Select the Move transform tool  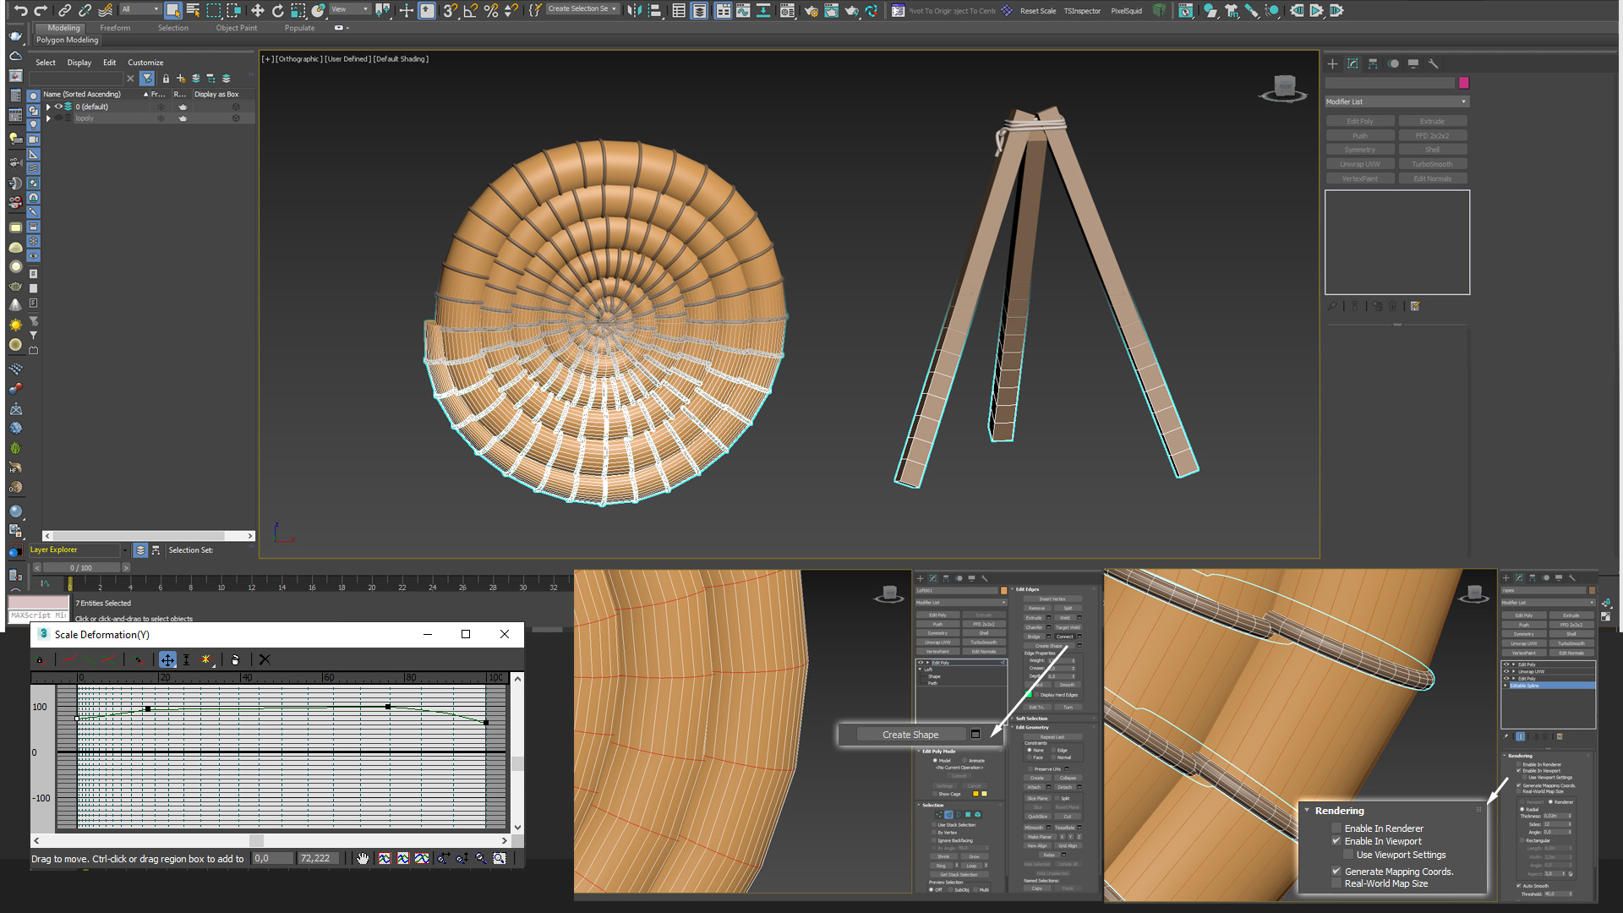257,10
